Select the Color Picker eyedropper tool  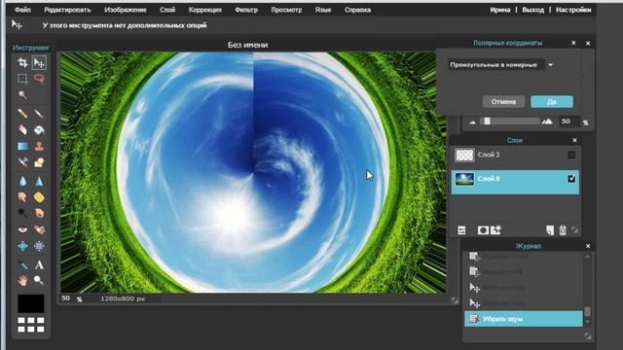pos(22,264)
